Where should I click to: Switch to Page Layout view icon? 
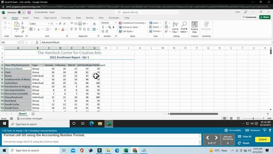(231, 118)
